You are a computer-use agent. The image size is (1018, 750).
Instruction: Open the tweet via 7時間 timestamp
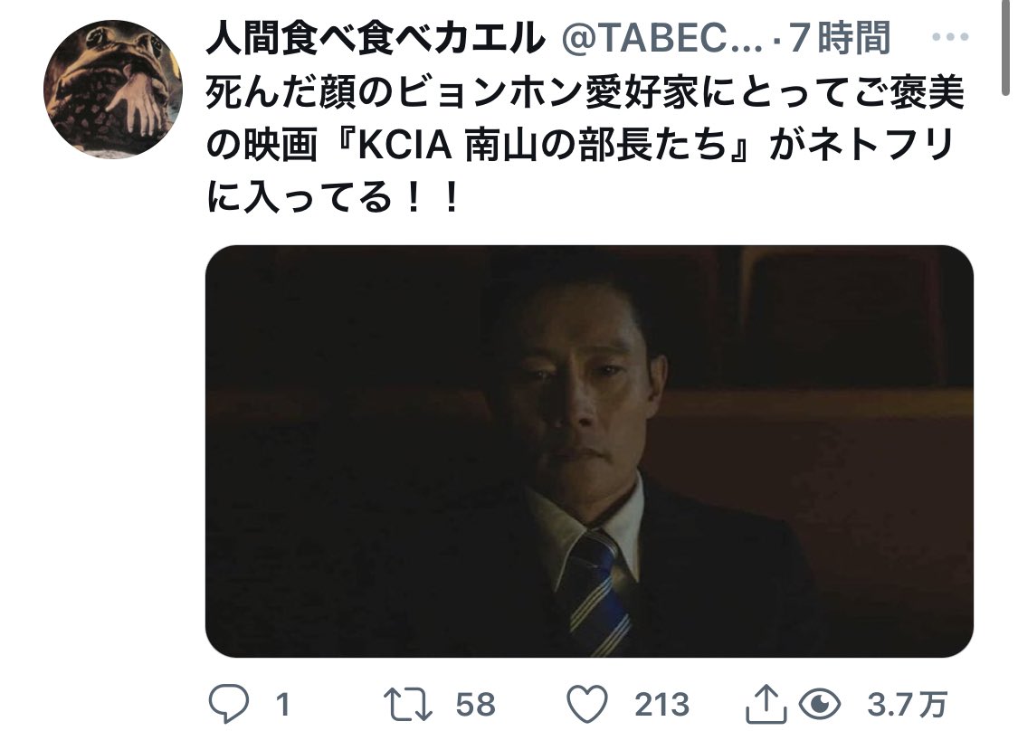tap(840, 38)
